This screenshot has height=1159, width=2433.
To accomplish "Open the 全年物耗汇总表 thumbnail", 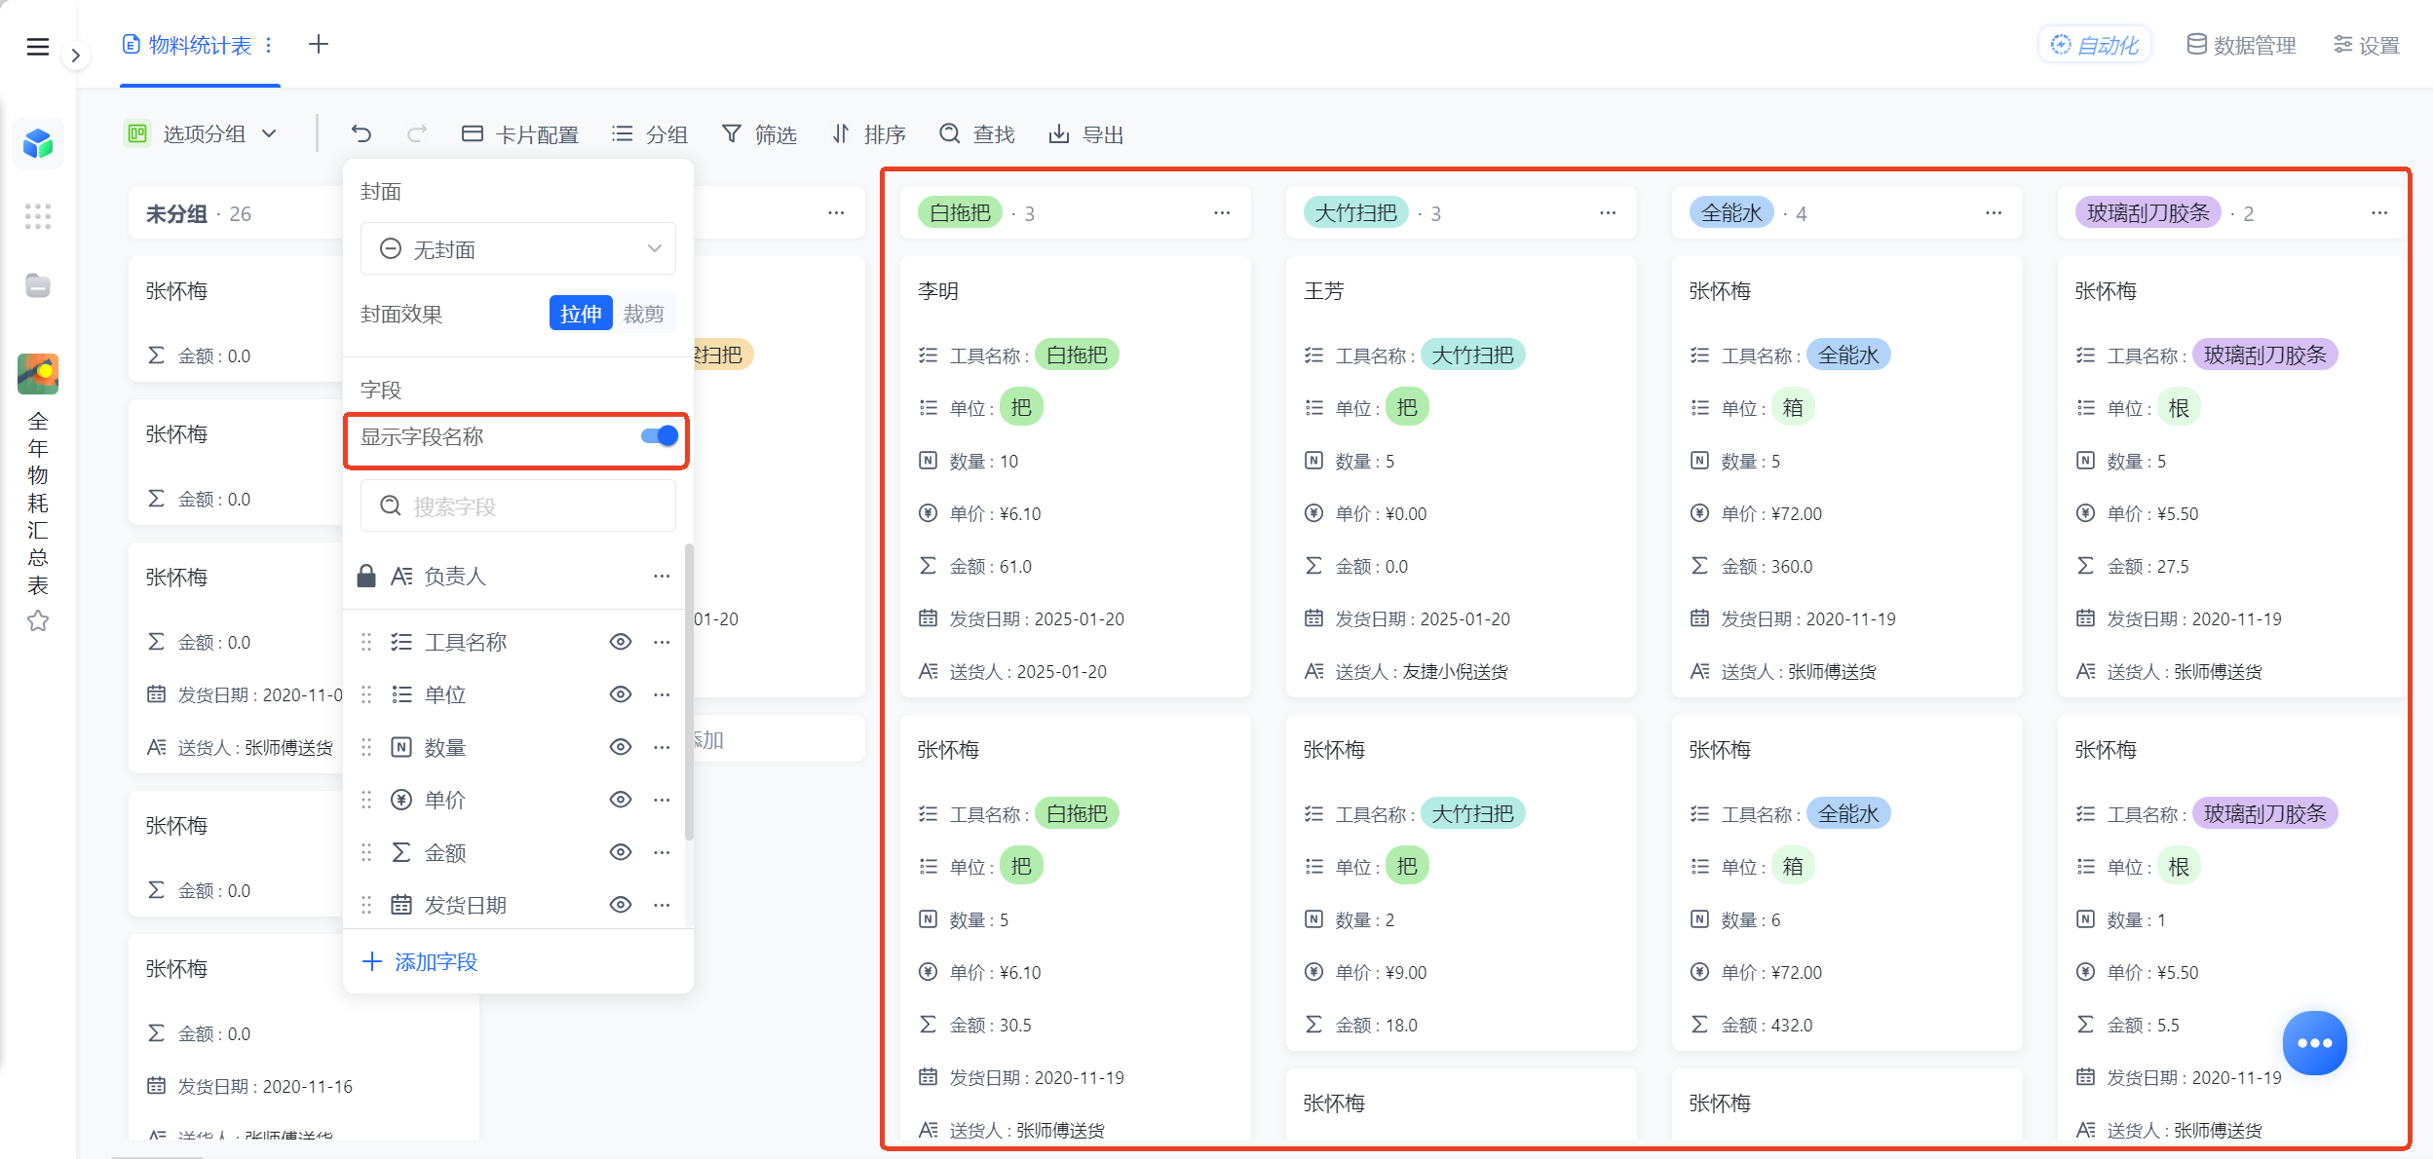I will click(x=38, y=374).
